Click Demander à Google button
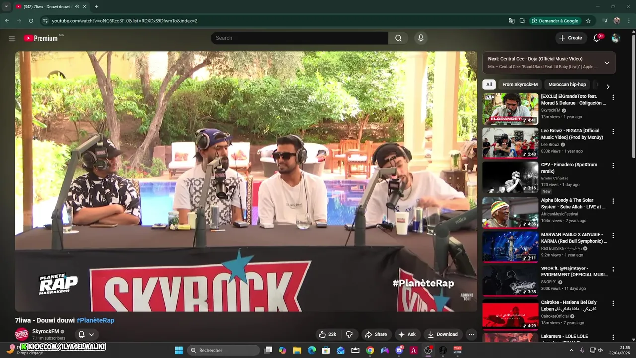 coord(555,21)
